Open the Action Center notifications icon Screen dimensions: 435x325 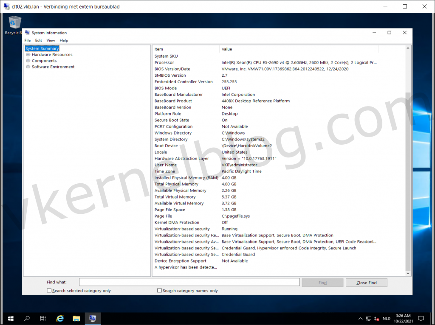[421, 318]
